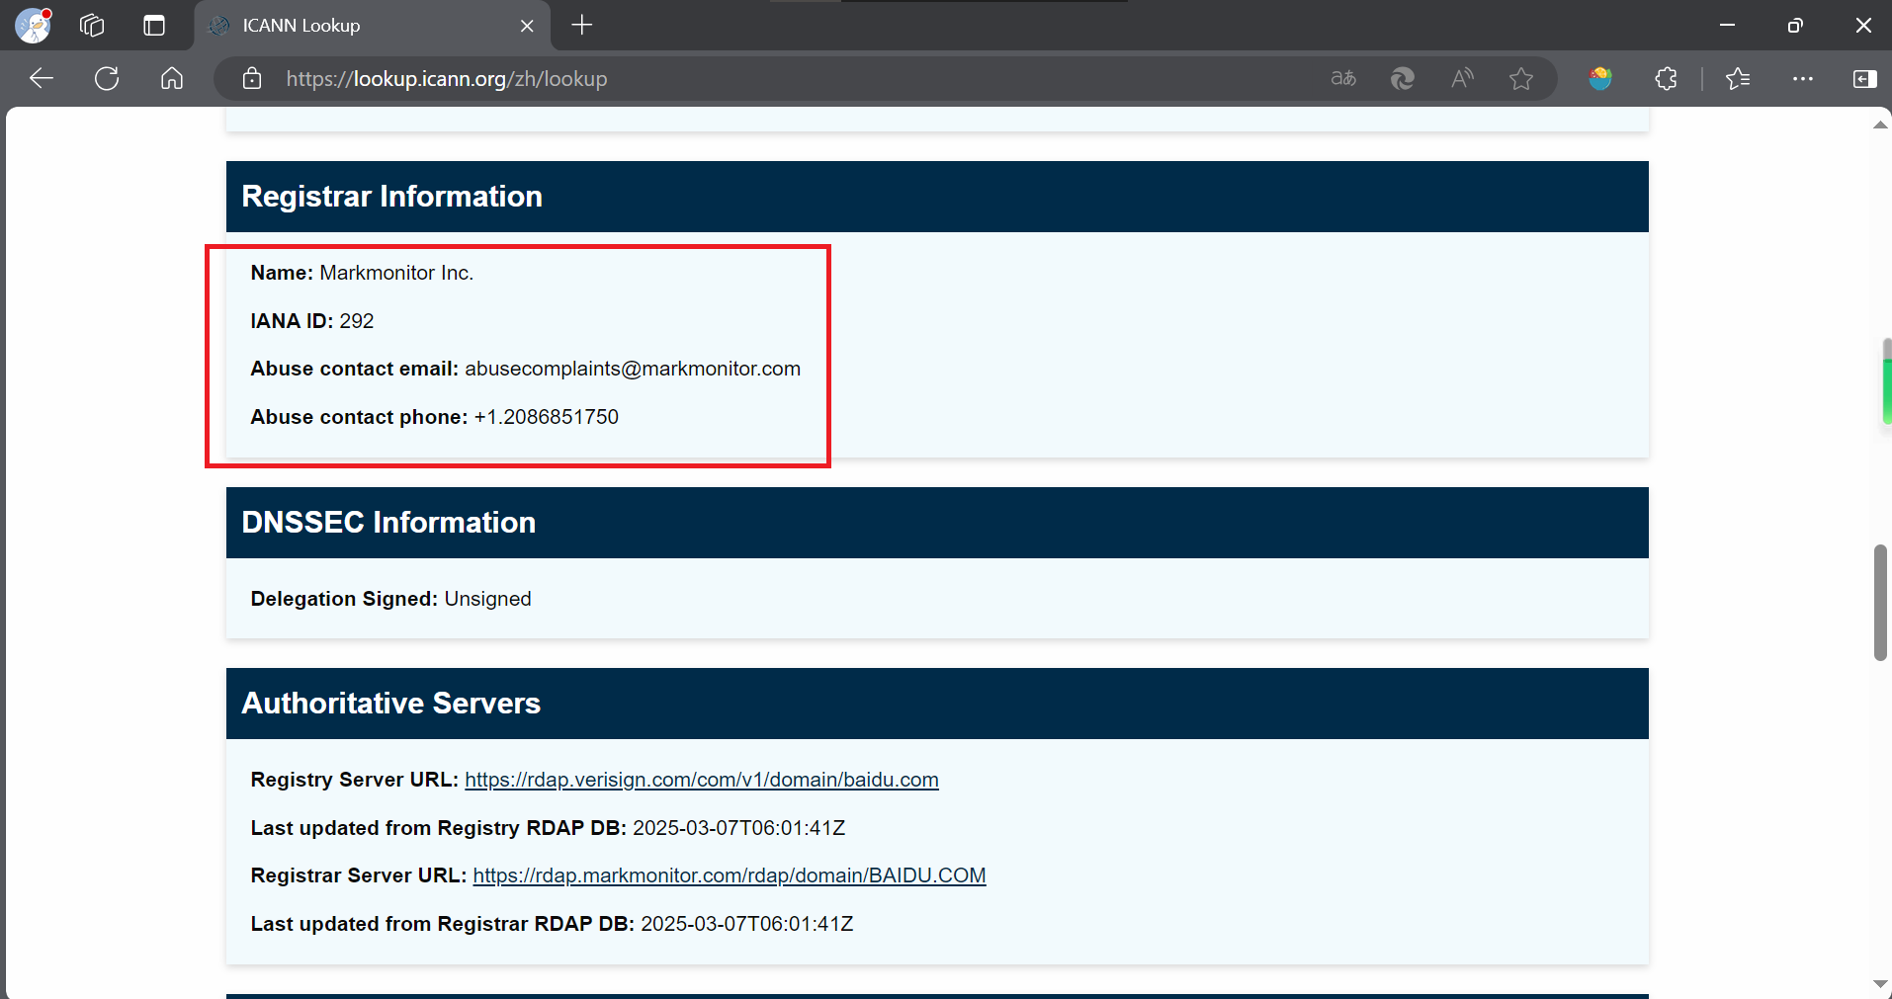The image size is (1892, 999).
Task: Open the translate page icon
Action: coord(1343,79)
